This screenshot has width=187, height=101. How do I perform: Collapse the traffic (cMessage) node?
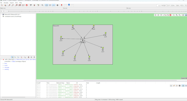1,60
